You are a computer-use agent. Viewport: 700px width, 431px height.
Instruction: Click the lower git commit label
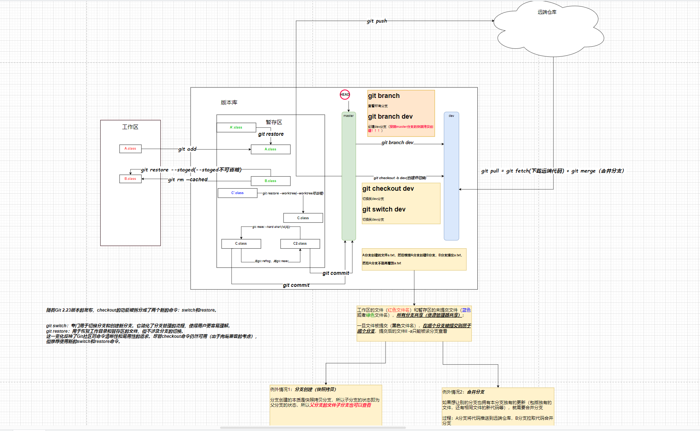296,285
